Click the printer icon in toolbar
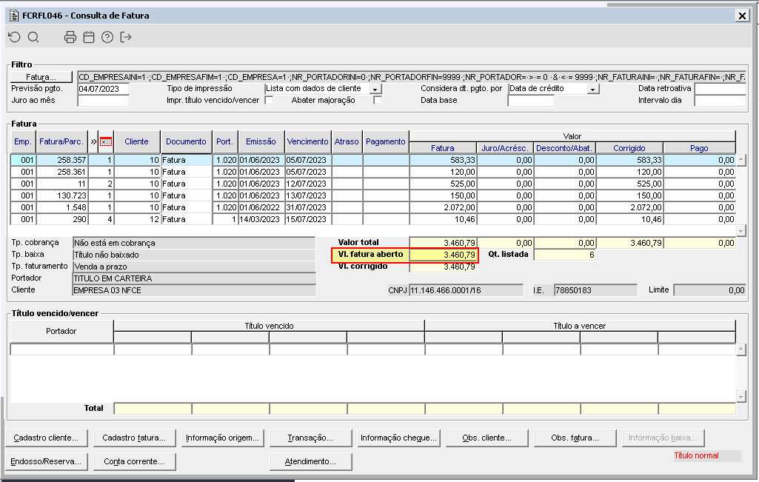 coord(70,37)
